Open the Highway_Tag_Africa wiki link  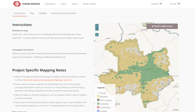(48, 80)
